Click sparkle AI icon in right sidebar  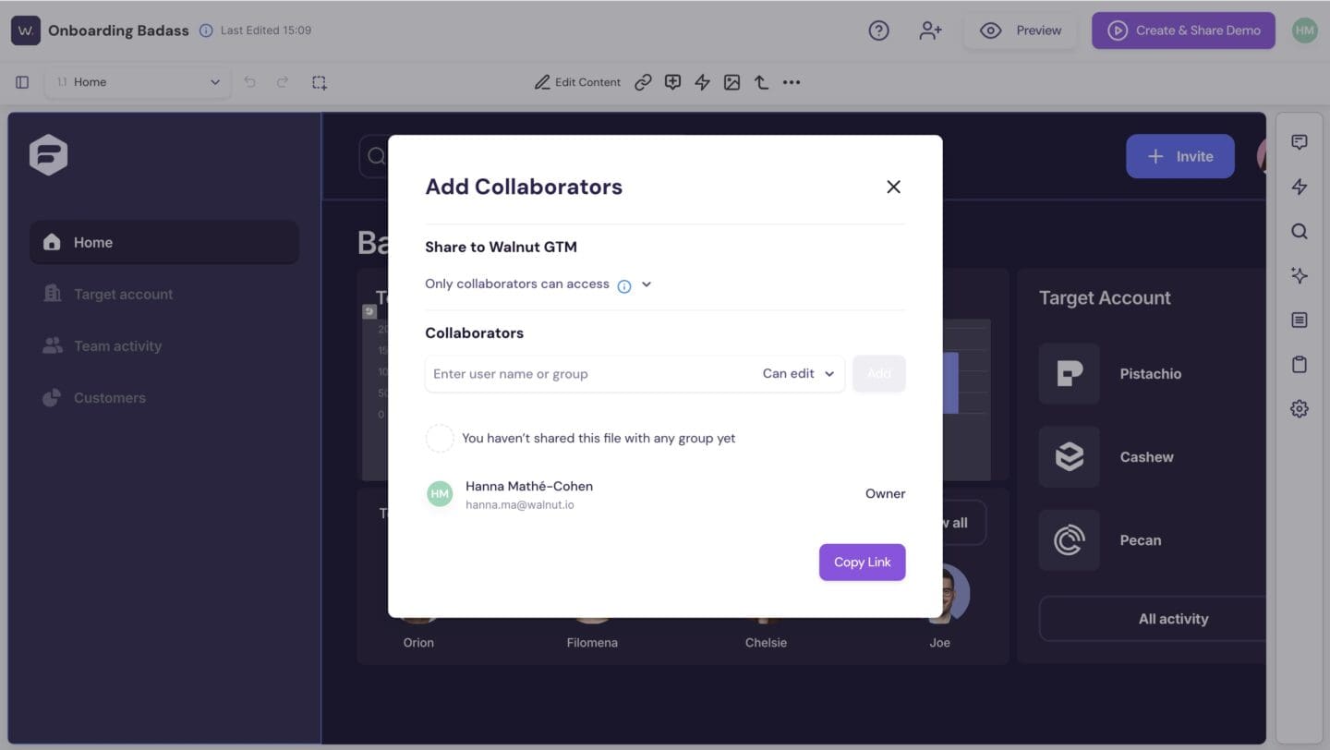click(1300, 275)
